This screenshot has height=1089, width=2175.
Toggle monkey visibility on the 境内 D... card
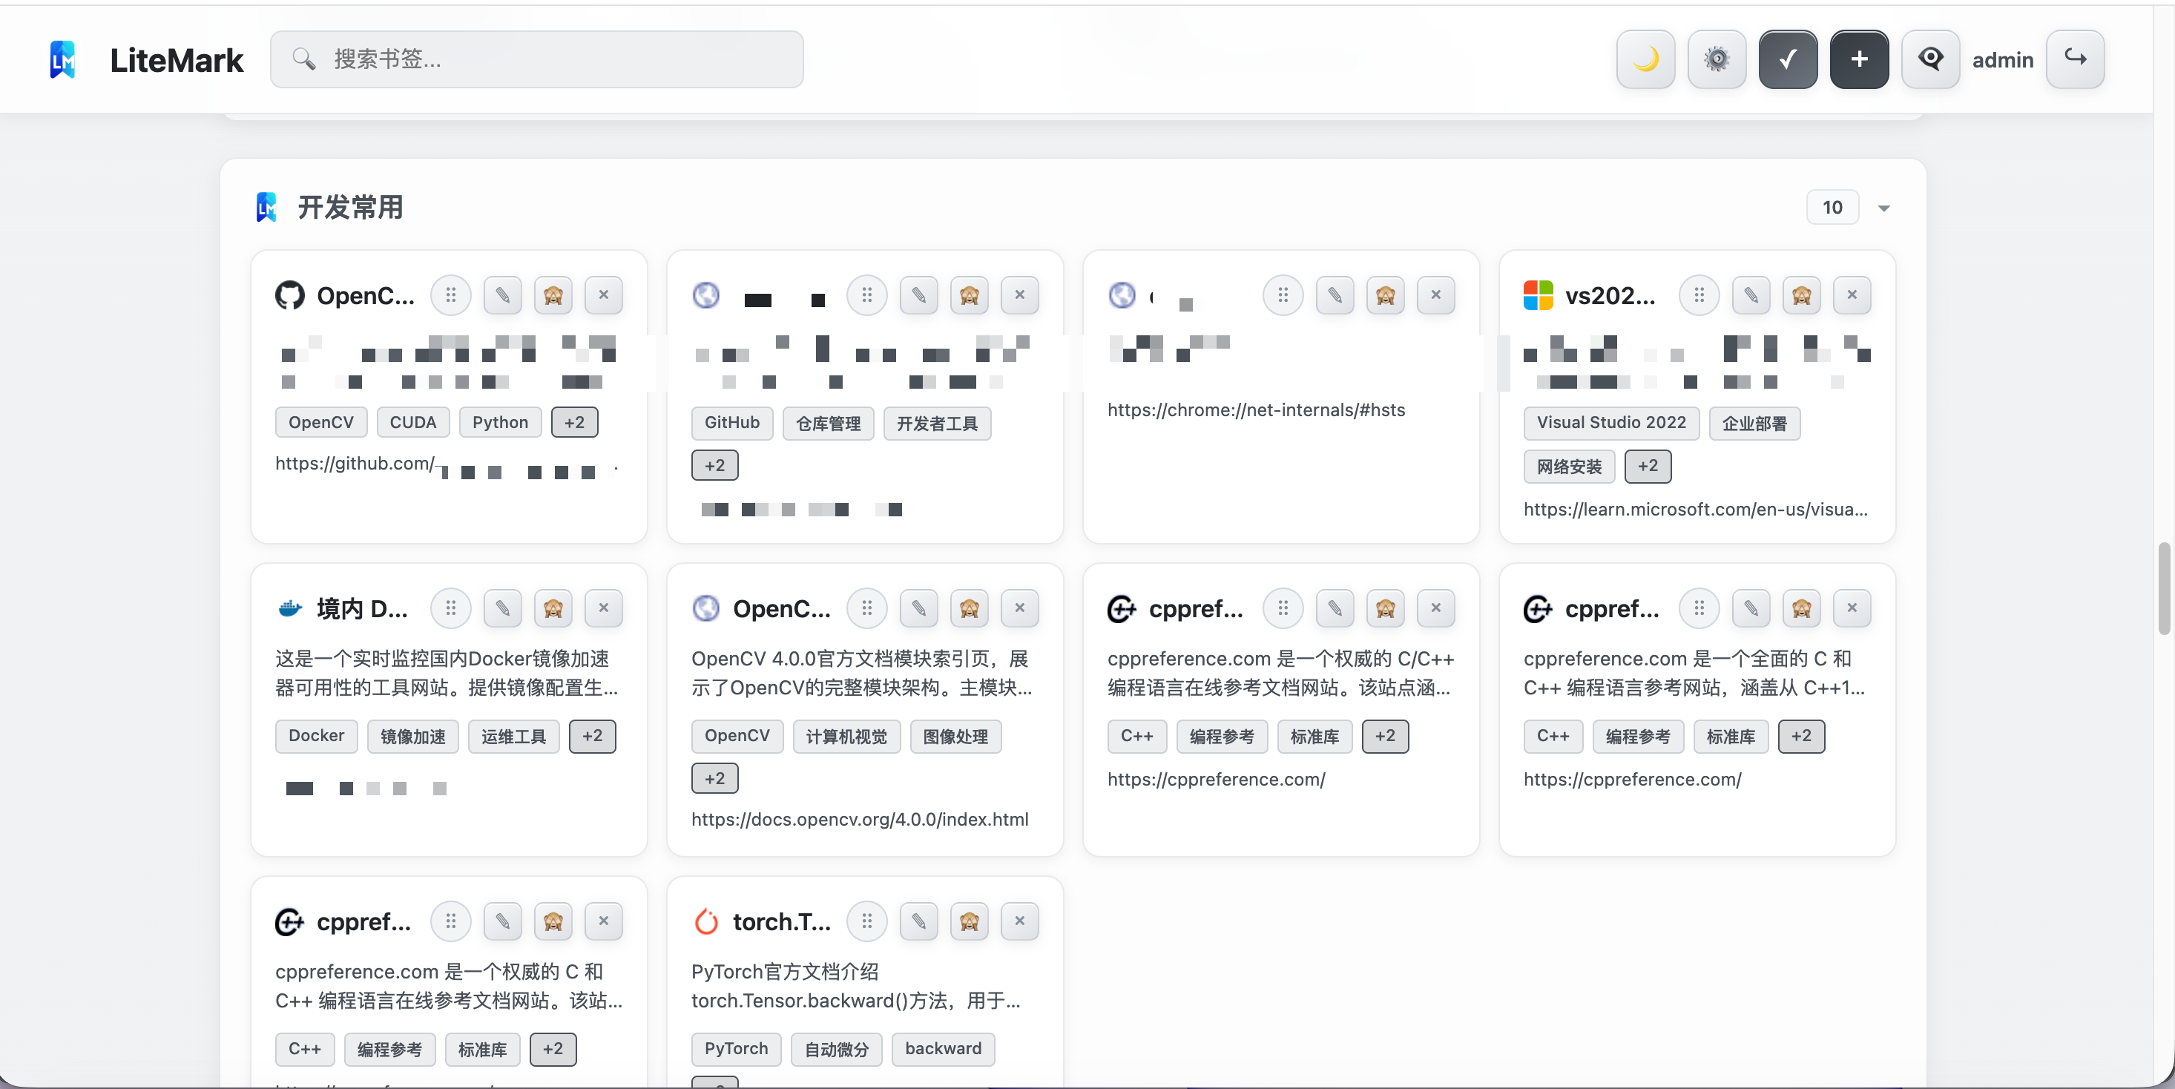tap(553, 608)
